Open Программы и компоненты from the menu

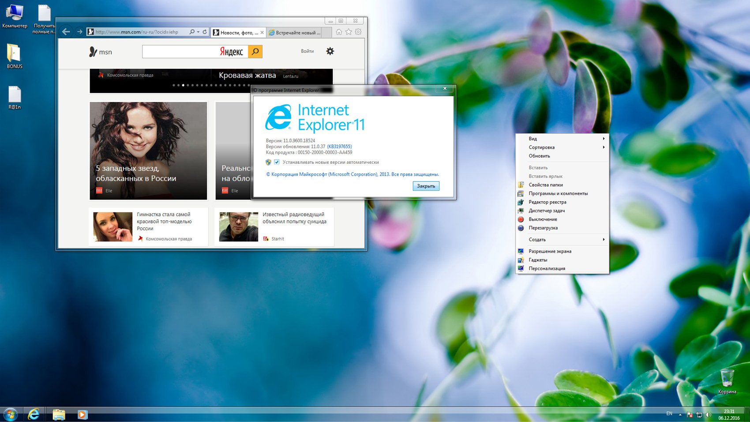pyautogui.click(x=562, y=193)
